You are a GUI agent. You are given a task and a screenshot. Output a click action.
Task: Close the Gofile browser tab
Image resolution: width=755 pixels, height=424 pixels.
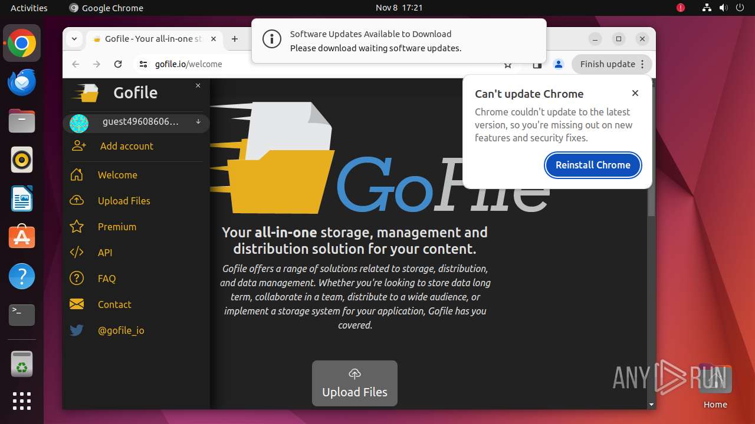[214, 39]
